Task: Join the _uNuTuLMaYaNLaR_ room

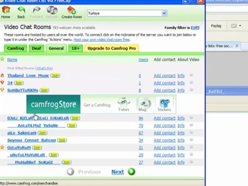Action: 54,155
